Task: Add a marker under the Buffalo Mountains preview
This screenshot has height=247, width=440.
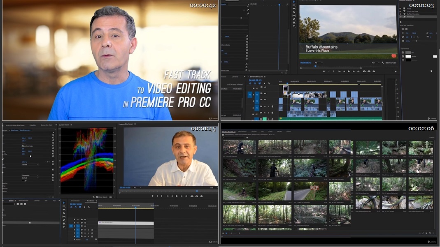Action: coord(324,72)
